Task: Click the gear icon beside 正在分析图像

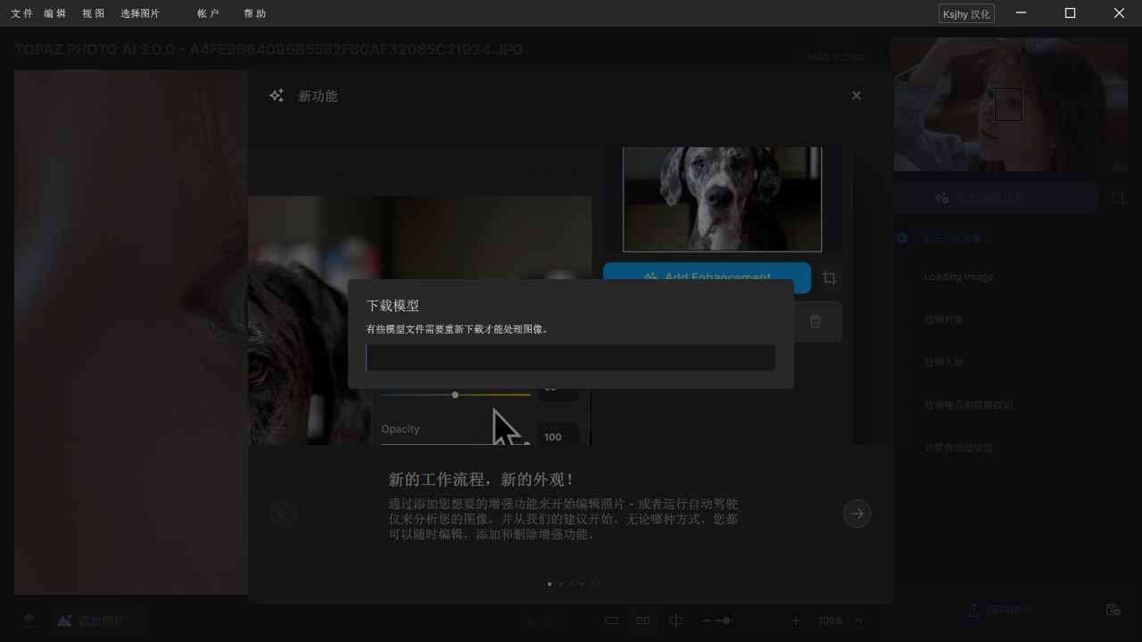Action: 902,238
